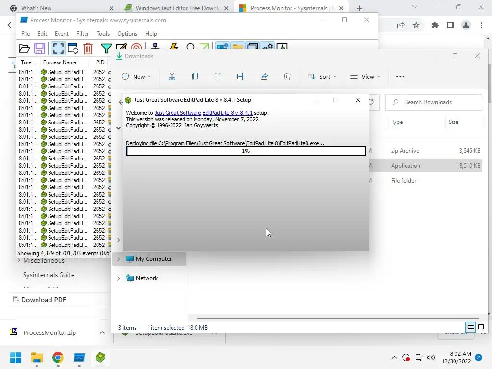This screenshot has height=369, width=492.
Task: Follow the Just Great Software link
Action: tap(178, 113)
